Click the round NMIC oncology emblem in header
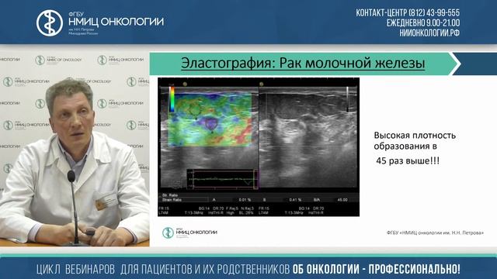 pos(50,22)
